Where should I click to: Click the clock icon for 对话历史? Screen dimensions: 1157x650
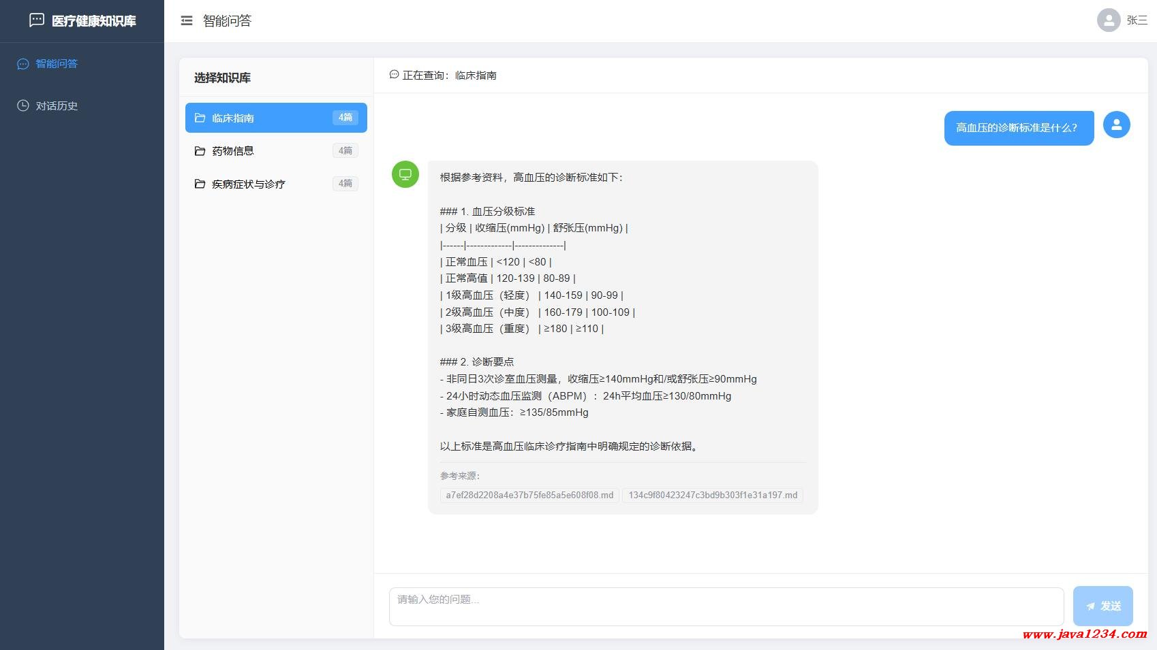click(23, 105)
